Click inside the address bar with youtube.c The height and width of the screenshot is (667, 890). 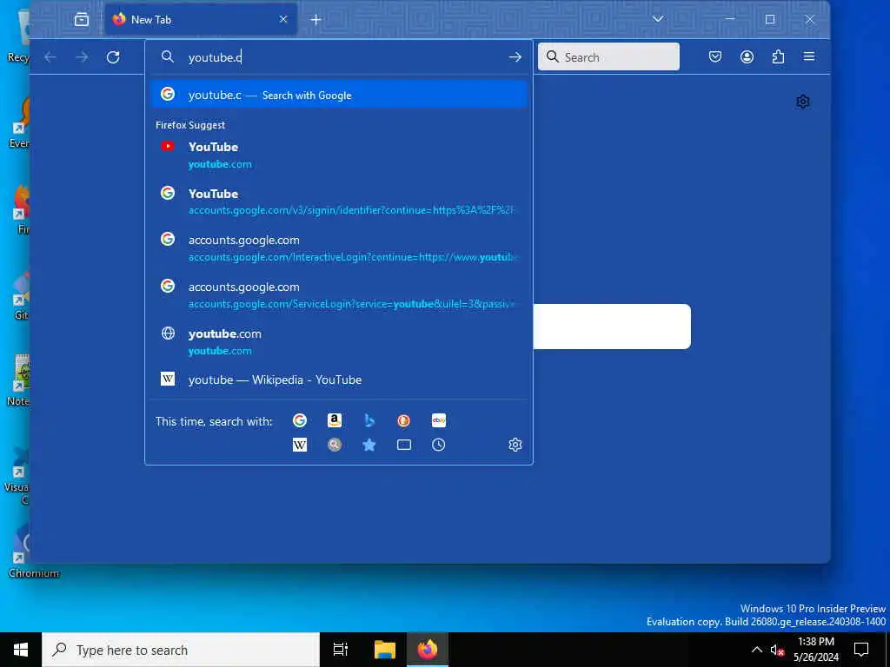click(339, 57)
